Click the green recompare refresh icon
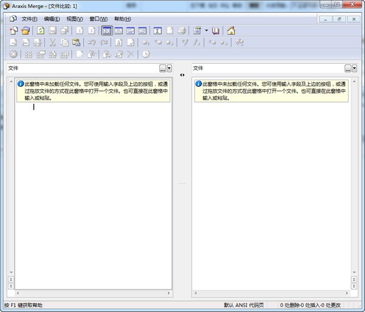 (x=41, y=31)
